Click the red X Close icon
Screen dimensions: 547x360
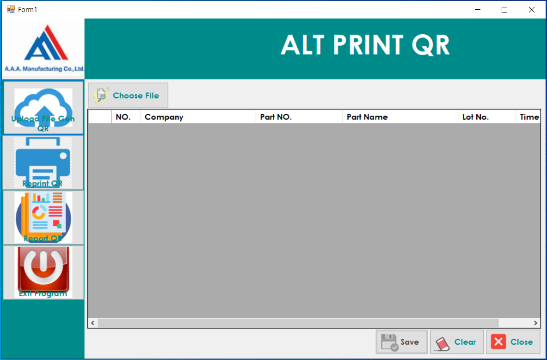(498, 342)
